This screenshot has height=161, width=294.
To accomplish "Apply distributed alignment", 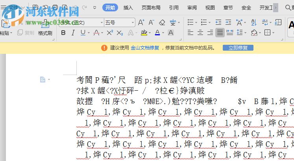I will [x=230, y=33].
